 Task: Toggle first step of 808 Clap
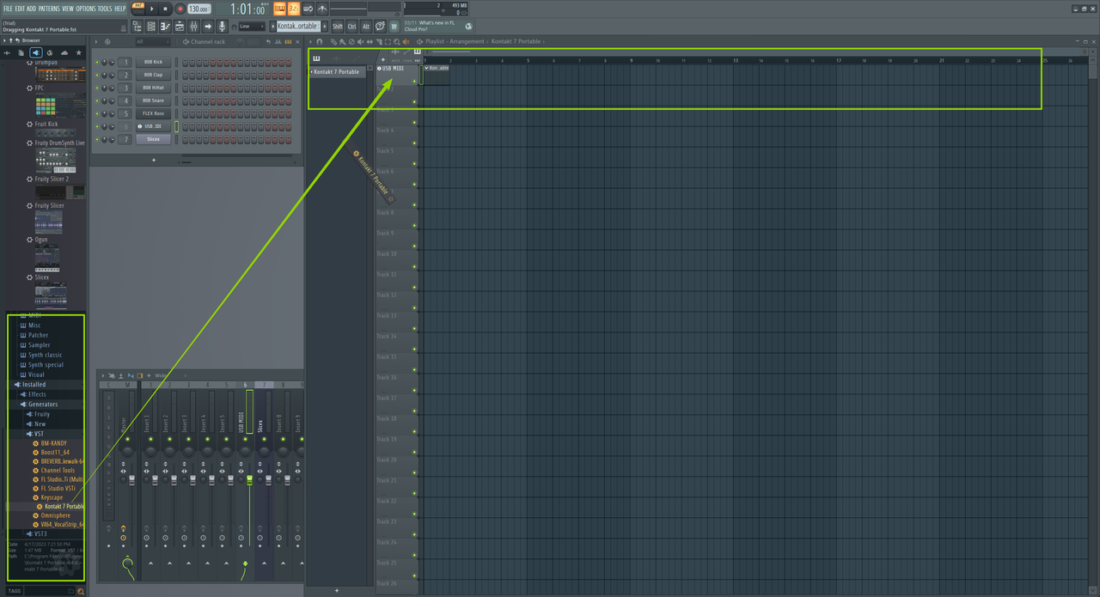click(184, 75)
